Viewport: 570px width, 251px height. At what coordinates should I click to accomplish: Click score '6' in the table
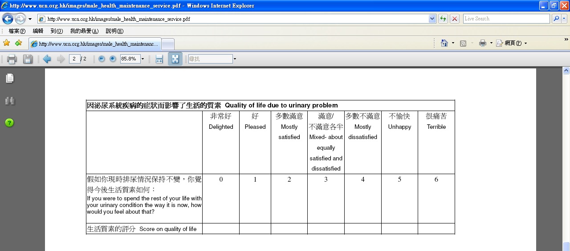click(436, 179)
